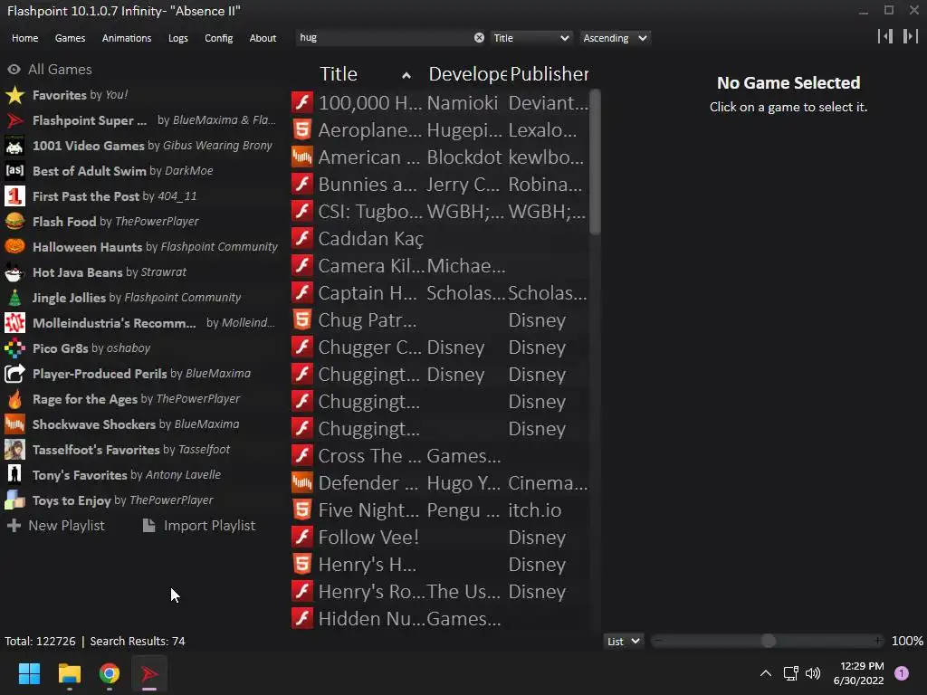Select the 'Henry's Ro...' game row

[x=440, y=592]
